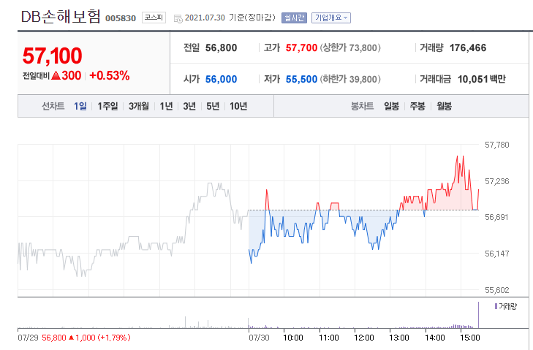The width and height of the screenshot is (533, 350).
Task: Open the 기업개요 company overview dropdown
Action: pos(331,18)
